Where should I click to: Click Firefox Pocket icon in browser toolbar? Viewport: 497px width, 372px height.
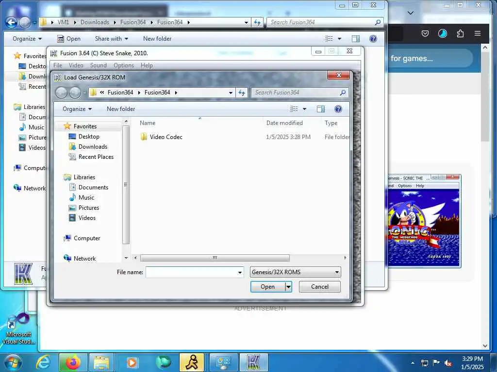[425, 33]
